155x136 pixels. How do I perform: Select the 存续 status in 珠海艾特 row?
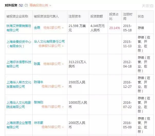[141, 28]
